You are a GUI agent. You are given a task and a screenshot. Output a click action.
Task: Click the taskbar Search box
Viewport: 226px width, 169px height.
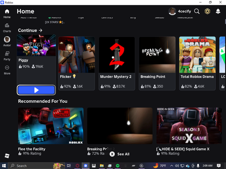click(36, 166)
